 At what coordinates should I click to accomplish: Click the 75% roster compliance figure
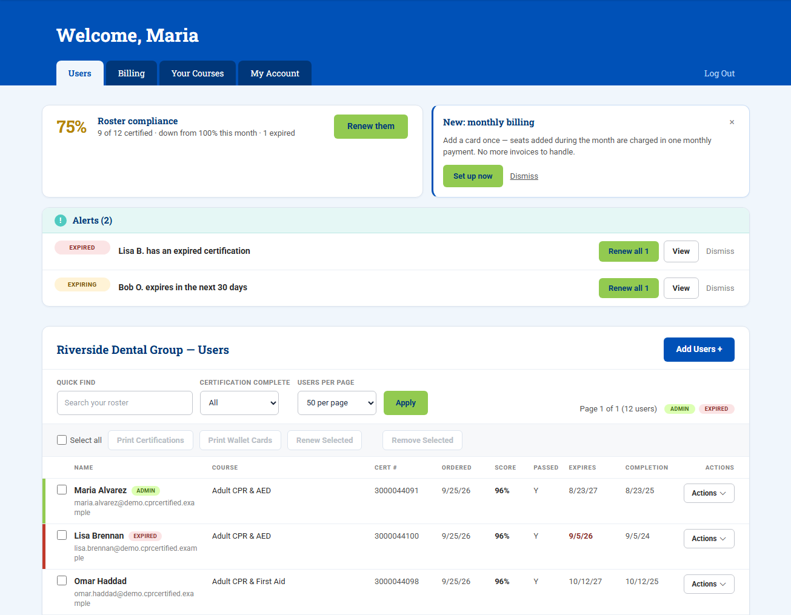(72, 127)
